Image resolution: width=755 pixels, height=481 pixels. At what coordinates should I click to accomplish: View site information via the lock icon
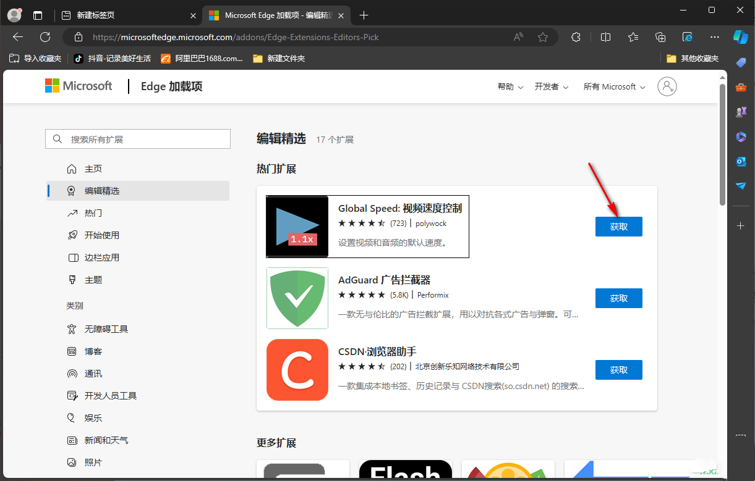click(78, 37)
